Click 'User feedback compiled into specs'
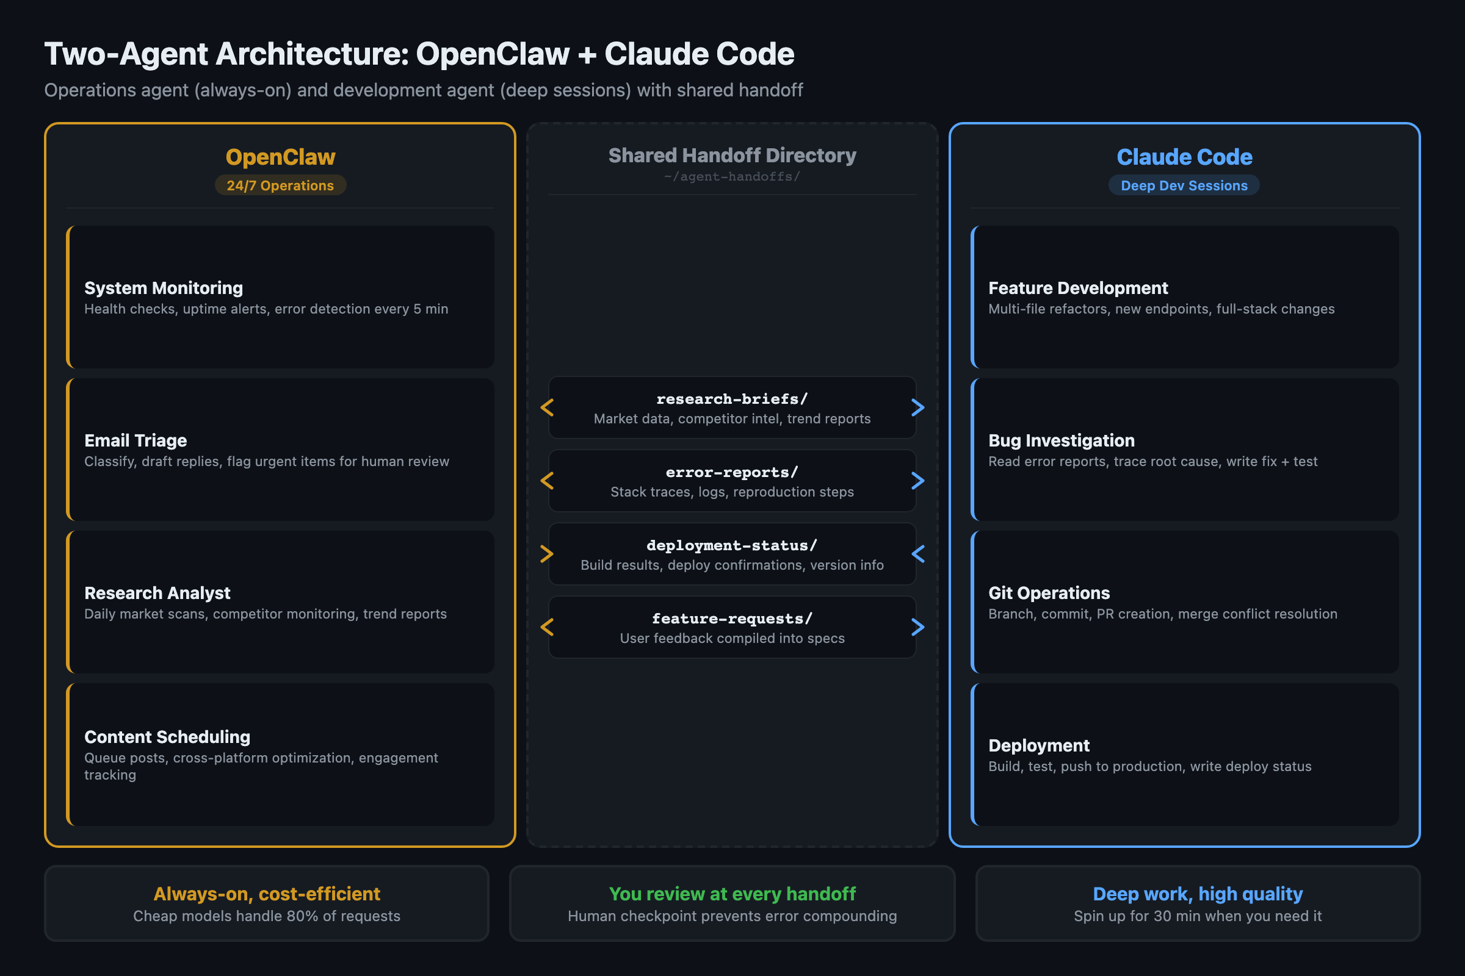Image resolution: width=1465 pixels, height=976 pixels. pos(732,639)
